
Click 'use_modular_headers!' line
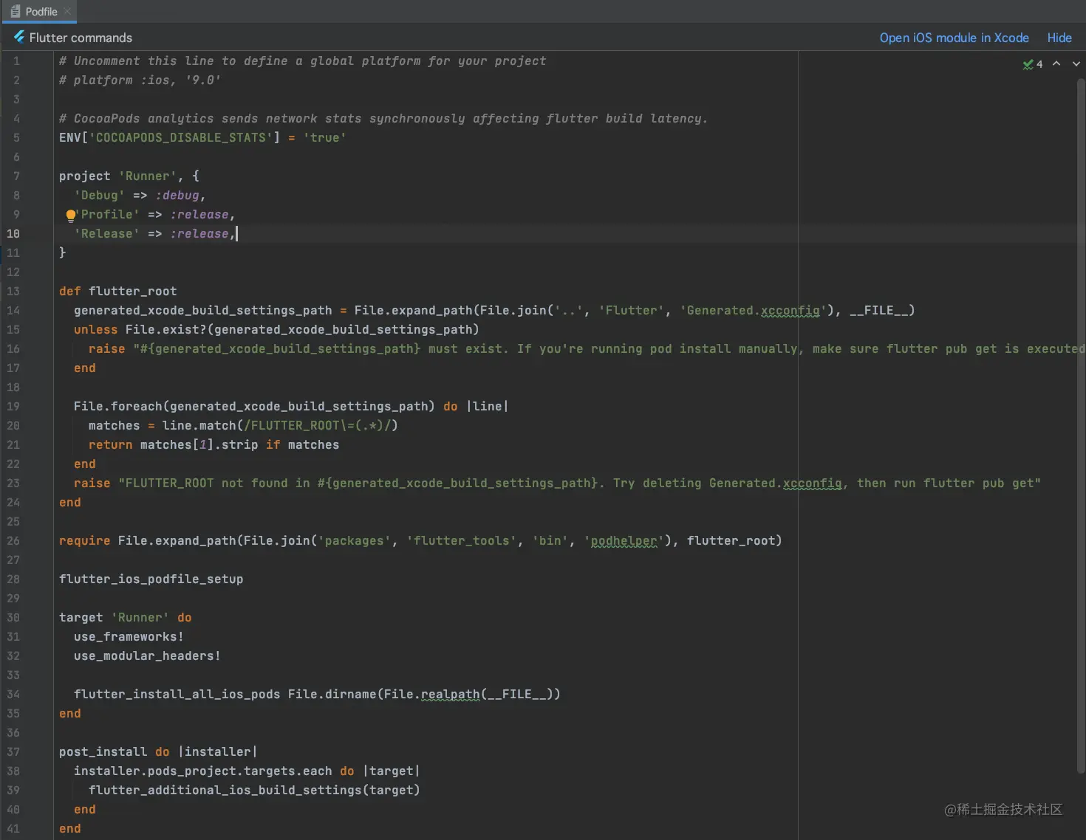point(147,655)
